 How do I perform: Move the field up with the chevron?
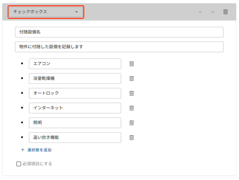click(200, 12)
